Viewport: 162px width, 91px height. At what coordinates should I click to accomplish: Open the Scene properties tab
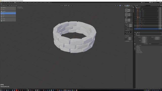tap(135, 40)
